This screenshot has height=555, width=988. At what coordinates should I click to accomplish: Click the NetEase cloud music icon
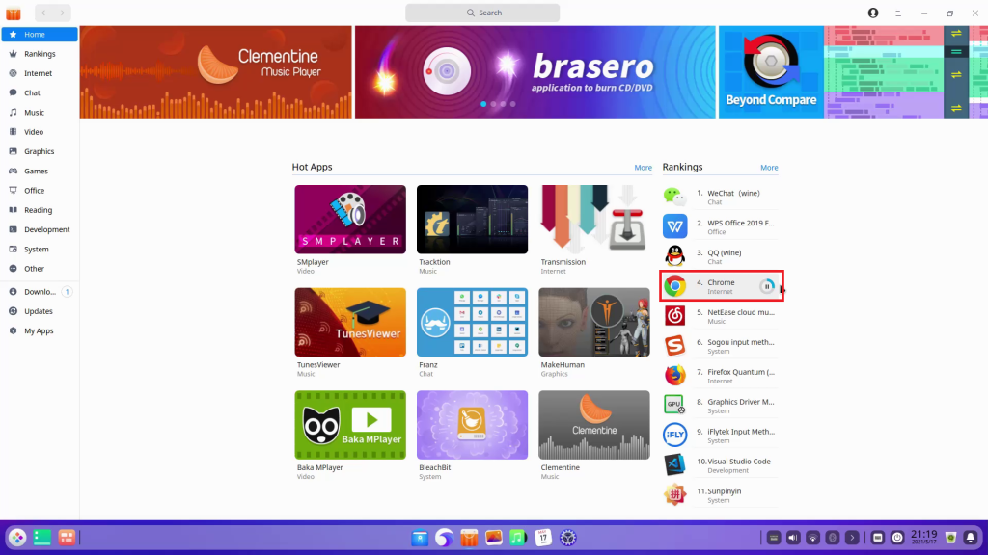click(674, 316)
